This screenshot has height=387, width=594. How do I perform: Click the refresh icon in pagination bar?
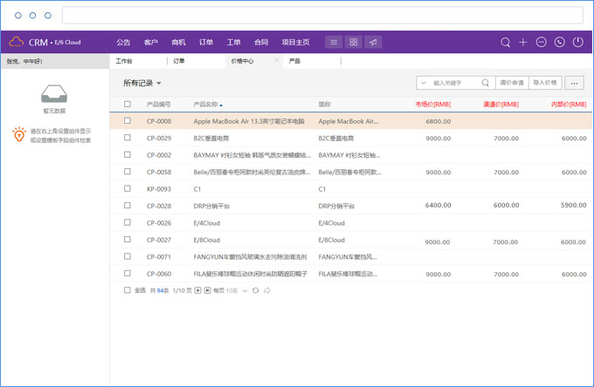(256, 290)
